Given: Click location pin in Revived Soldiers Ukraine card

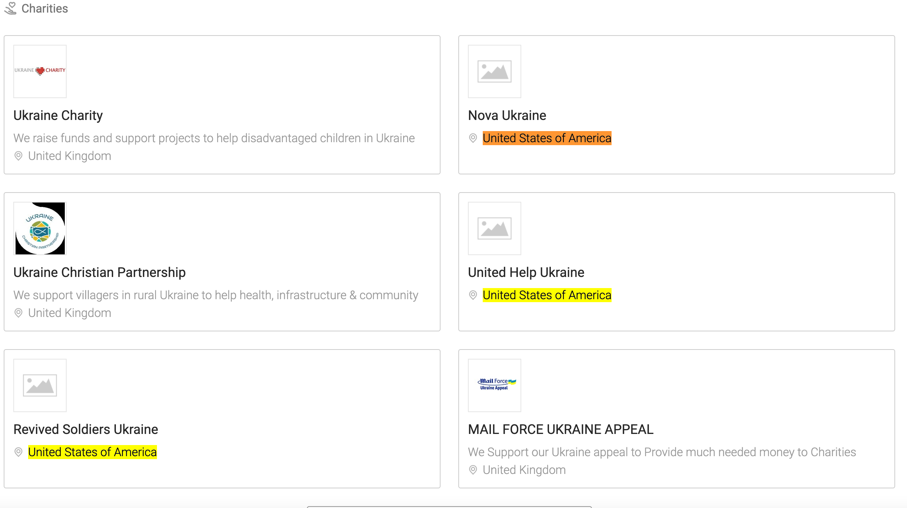Looking at the screenshot, I should click(18, 452).
